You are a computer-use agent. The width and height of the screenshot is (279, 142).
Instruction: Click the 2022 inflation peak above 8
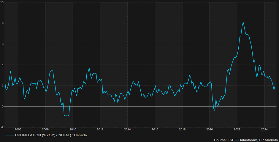tap(243, 22)
